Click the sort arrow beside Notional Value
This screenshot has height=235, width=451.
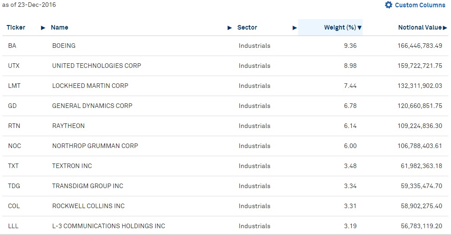click(445, 28)
